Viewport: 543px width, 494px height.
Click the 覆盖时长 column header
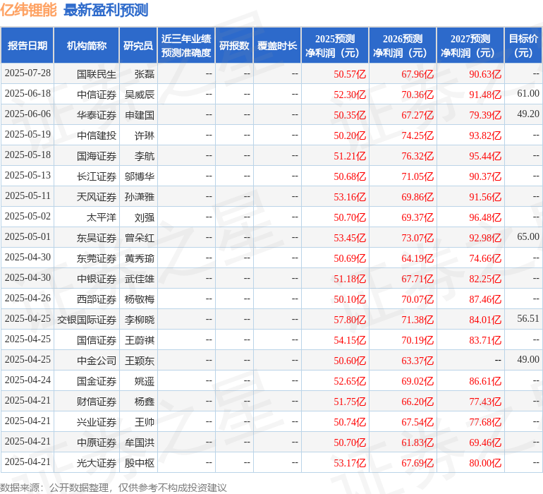pyautogui.click(x=277, y=46)
